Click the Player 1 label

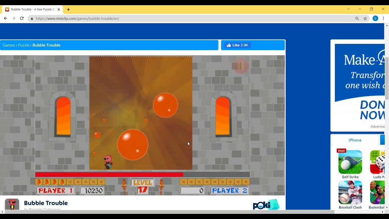56,190
